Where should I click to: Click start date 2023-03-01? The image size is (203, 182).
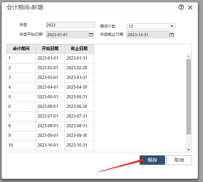pyautogui.click(x=50, y=78)
